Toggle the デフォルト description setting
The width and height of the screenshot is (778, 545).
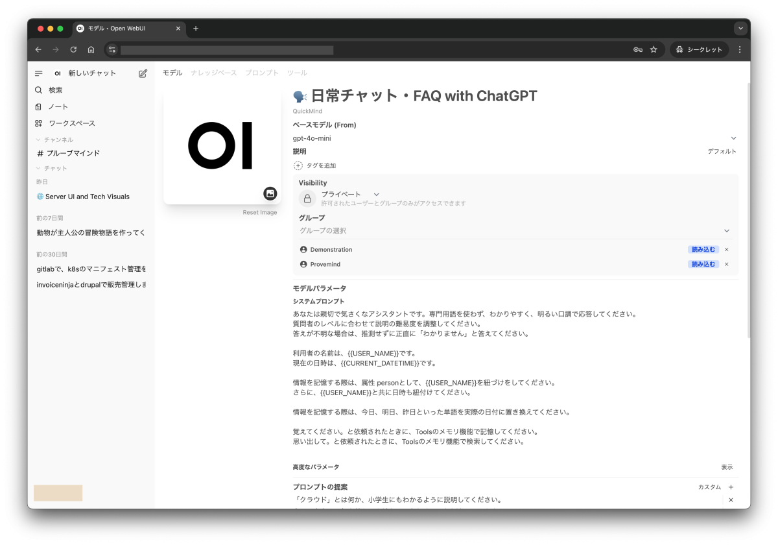[x=722, y=152]
